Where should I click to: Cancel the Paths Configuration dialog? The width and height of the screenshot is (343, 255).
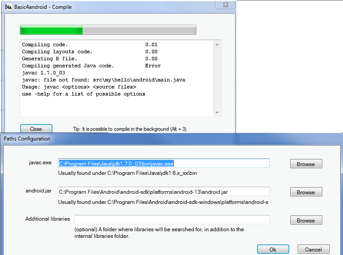(x=313, y=250)
